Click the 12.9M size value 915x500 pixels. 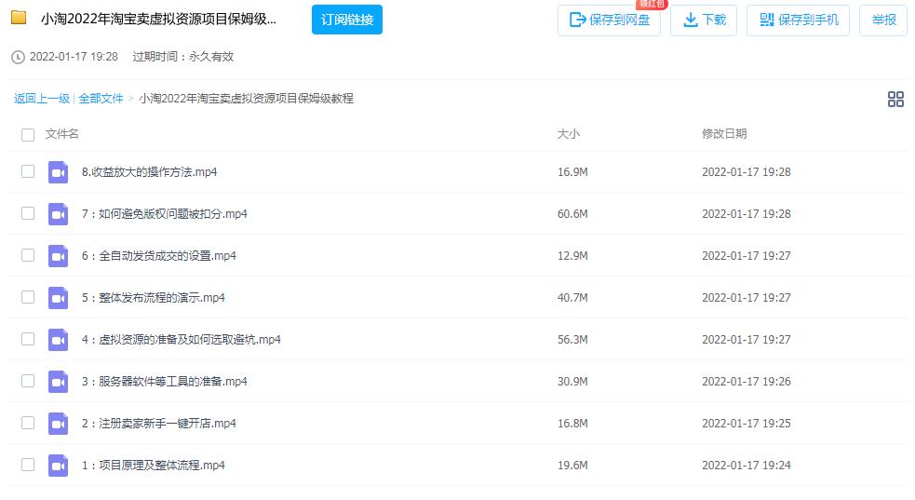click(572, 256)
